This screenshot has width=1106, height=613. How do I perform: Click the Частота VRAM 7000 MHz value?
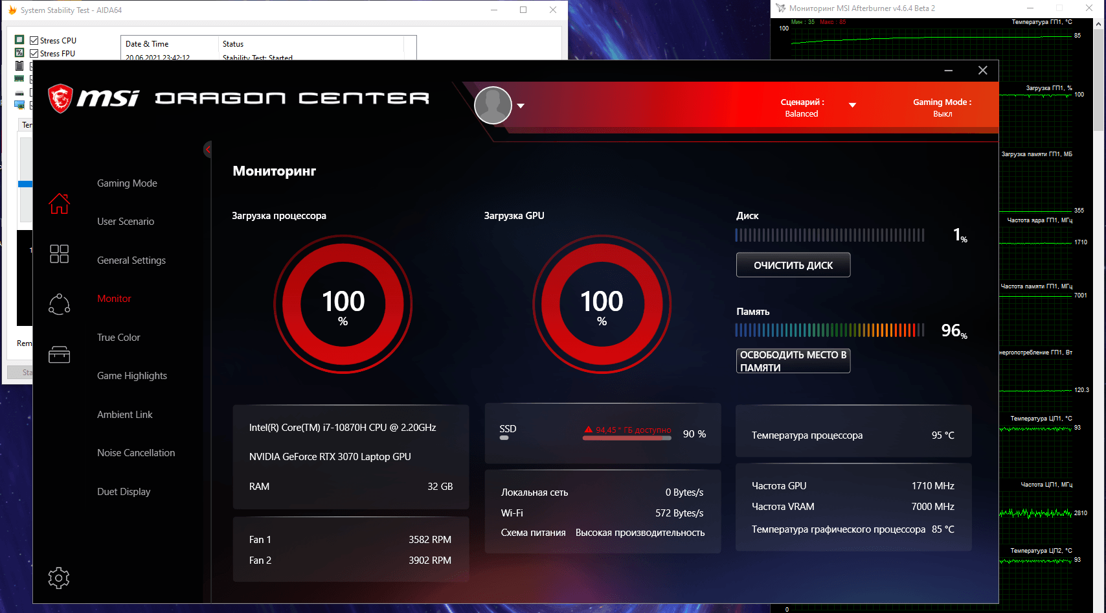point(933,507)
